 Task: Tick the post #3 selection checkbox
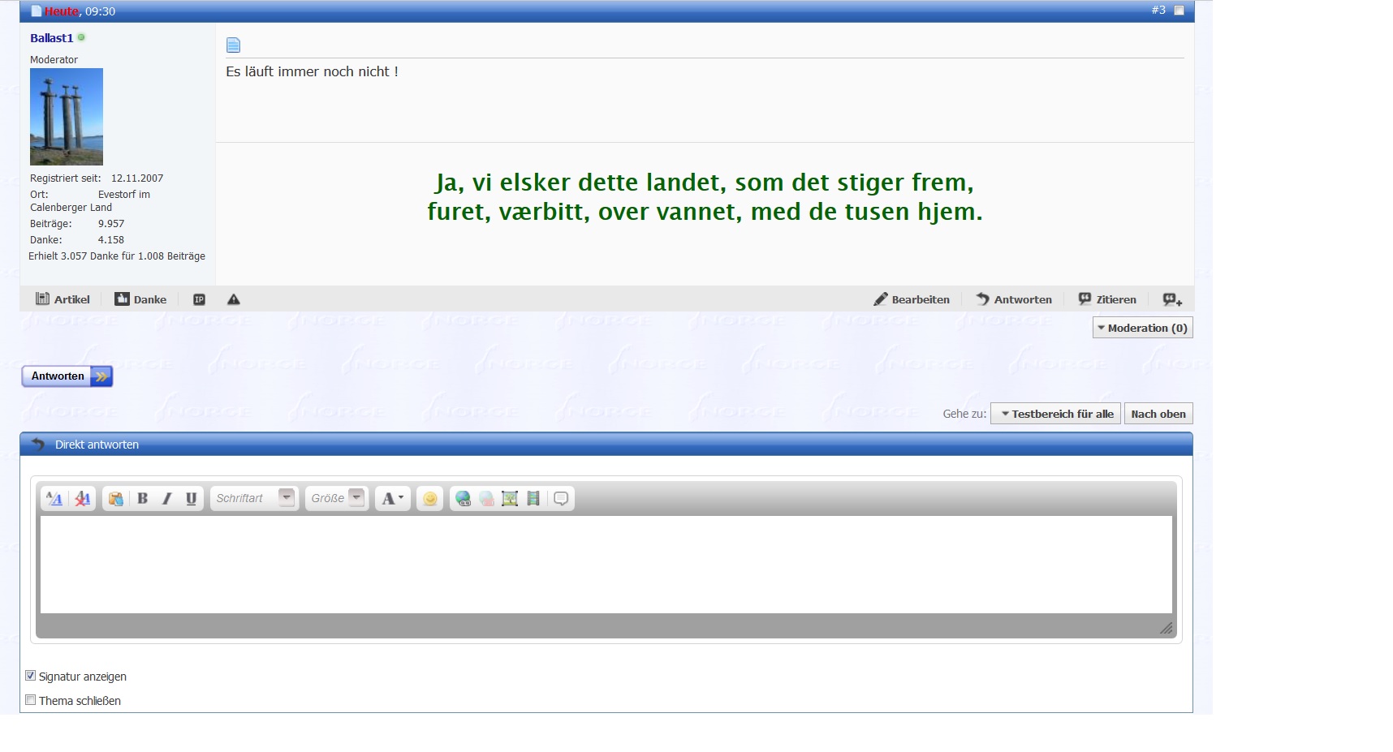pos(1179,11)
